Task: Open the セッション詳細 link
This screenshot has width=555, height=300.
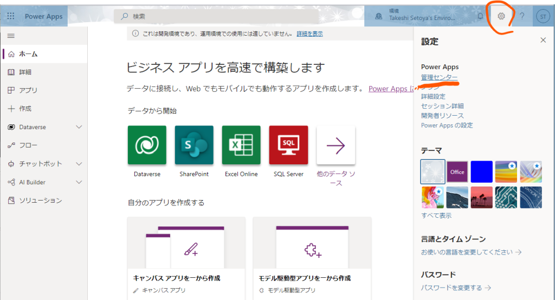Action: pyautogui.click(x=442, y=106)
